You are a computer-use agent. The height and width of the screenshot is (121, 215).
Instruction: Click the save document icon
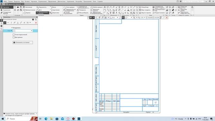(x=21, y=7)
